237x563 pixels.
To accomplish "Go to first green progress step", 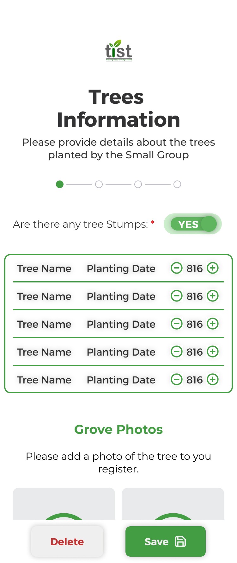I will [x=60, y=184].
